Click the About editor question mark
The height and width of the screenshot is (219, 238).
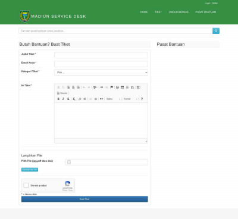tap(142, 99)
